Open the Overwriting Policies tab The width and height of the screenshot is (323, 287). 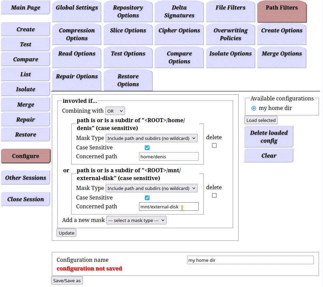(x=231, y=34)
